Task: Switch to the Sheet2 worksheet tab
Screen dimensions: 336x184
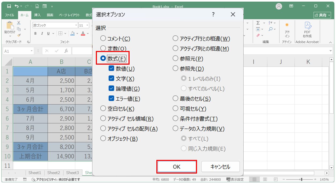Action: coord(54,173)
